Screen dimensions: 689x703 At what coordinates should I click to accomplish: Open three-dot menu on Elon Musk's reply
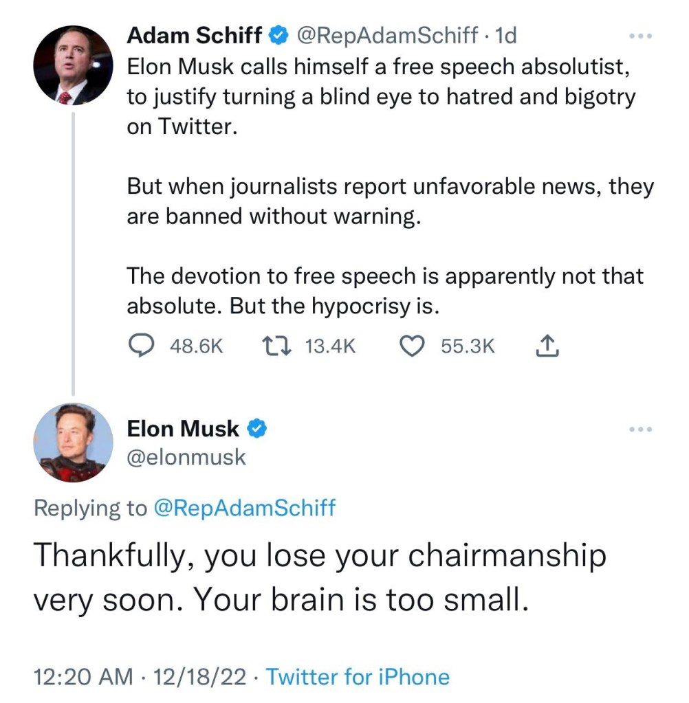point(641,429)
